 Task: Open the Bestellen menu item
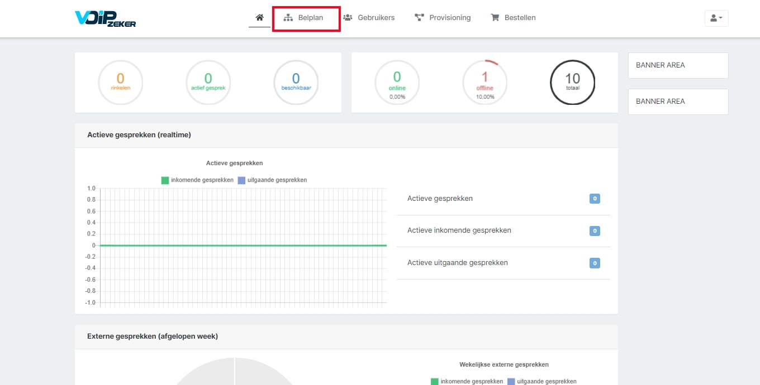click(x=513, y=18)
